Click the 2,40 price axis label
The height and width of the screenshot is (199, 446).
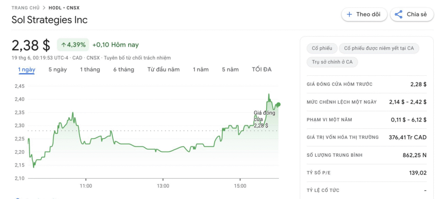click(20, 99)
